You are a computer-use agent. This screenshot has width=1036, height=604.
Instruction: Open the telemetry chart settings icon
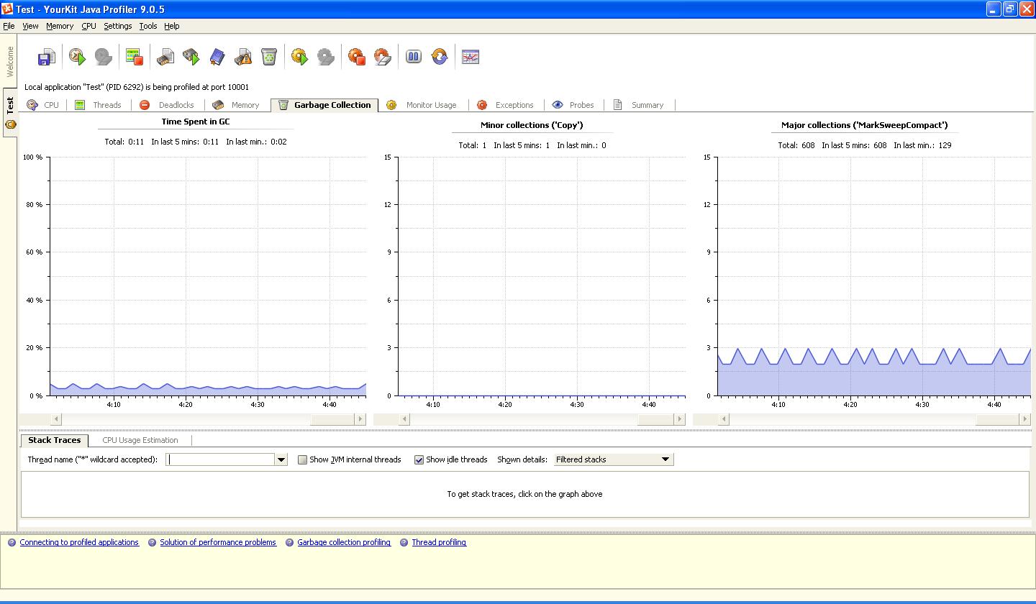(x=471, y=57)
